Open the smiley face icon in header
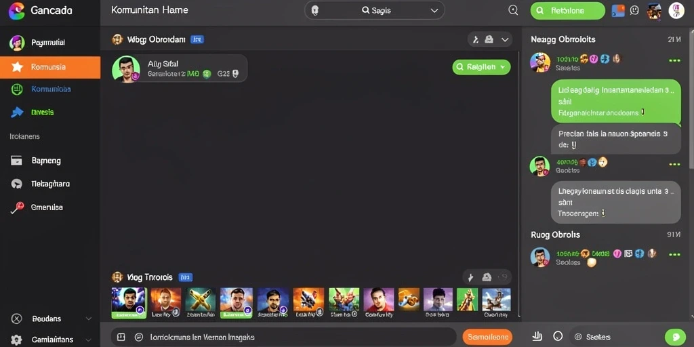 [634, 10]
